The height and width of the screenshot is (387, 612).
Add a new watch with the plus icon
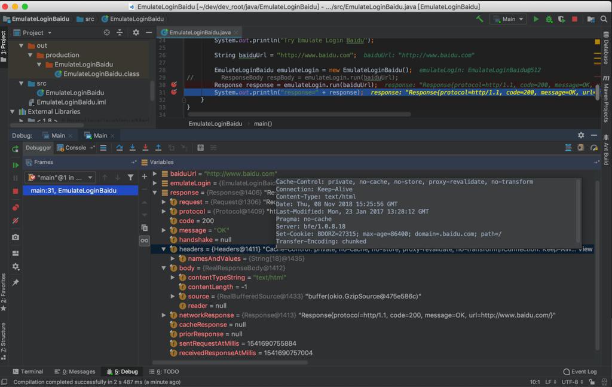[145, 176]
